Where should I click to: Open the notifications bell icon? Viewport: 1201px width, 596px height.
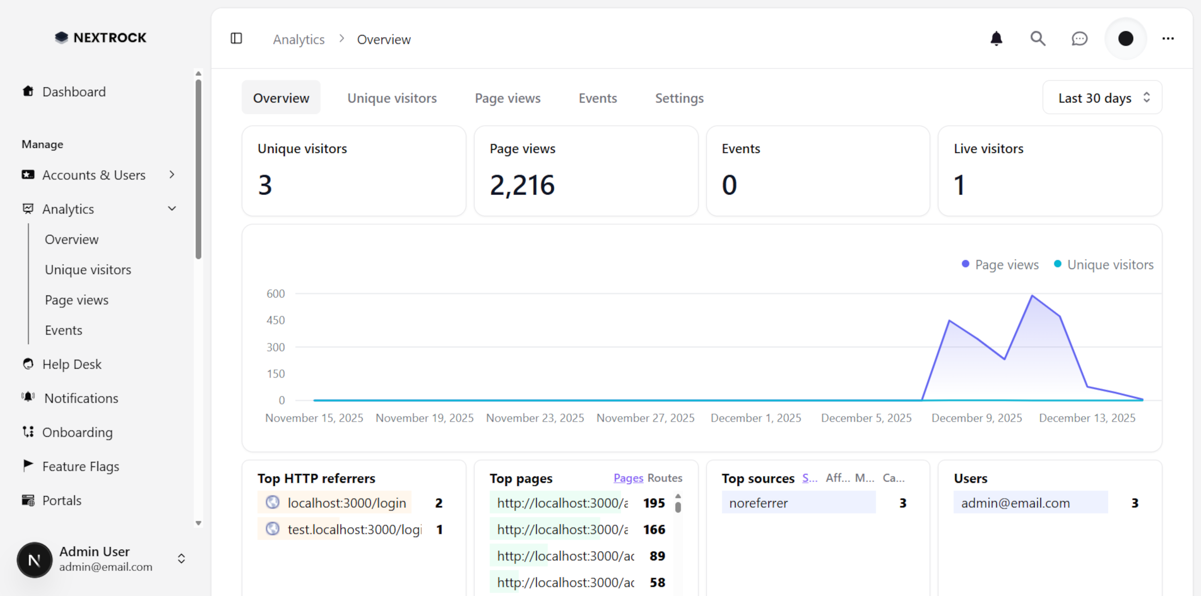tap(996, 38)
